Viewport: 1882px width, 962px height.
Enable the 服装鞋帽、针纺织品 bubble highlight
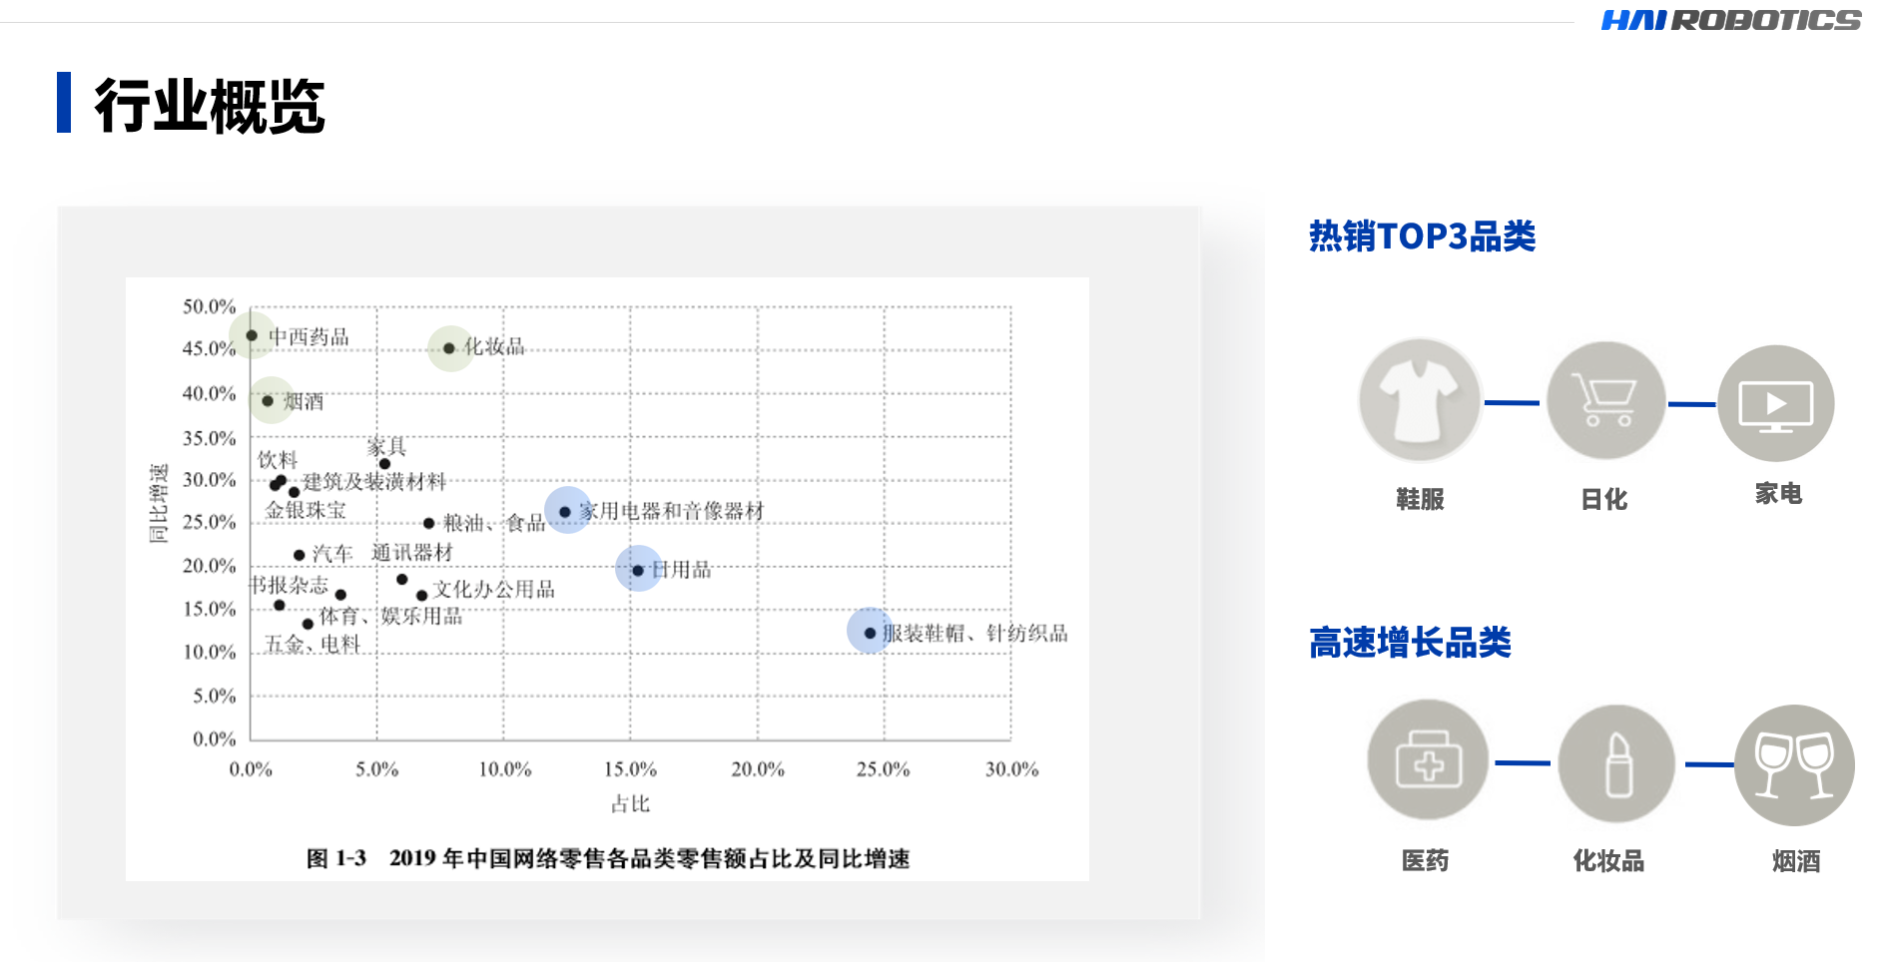[868, 631]
